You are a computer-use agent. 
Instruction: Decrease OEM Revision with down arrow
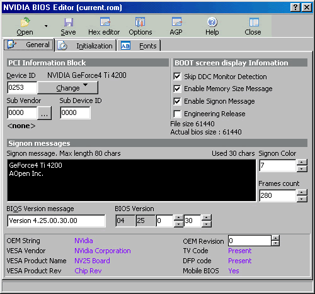pos(275,243)
